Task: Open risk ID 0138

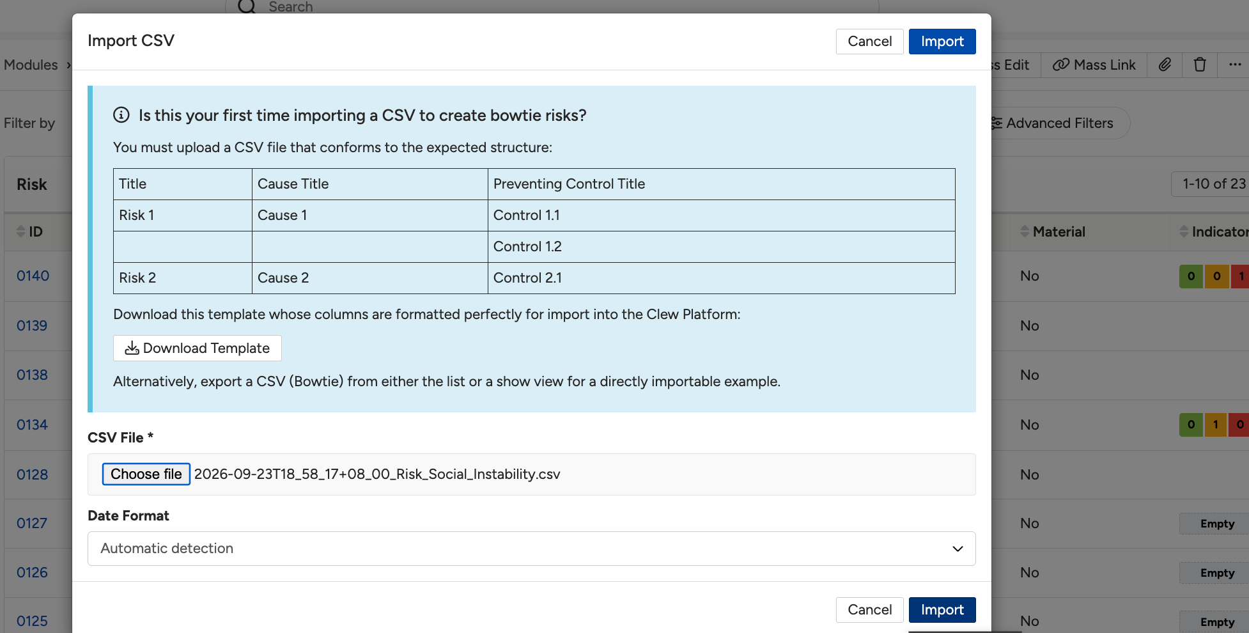Action: (x=32, y=375)
